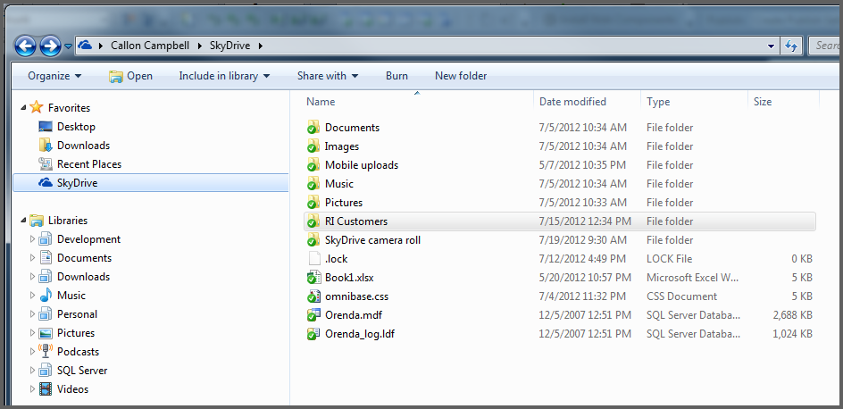The height and width of the screenshot is (409, 843).
Task: Click the Burn toolbar button
Action: (396, 76)
